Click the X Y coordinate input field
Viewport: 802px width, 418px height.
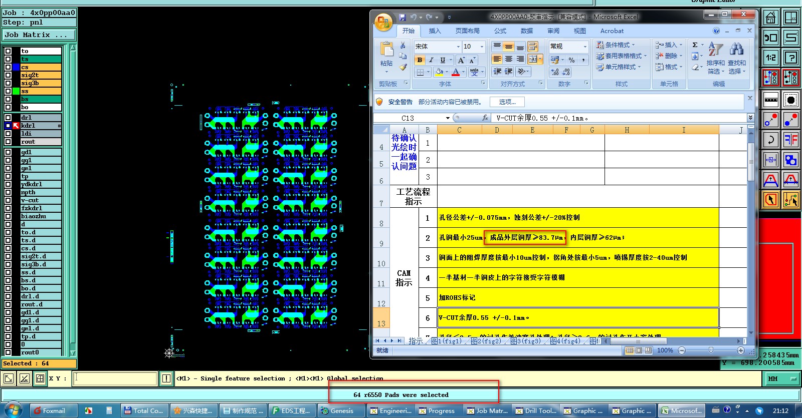(x=115, y=378)
